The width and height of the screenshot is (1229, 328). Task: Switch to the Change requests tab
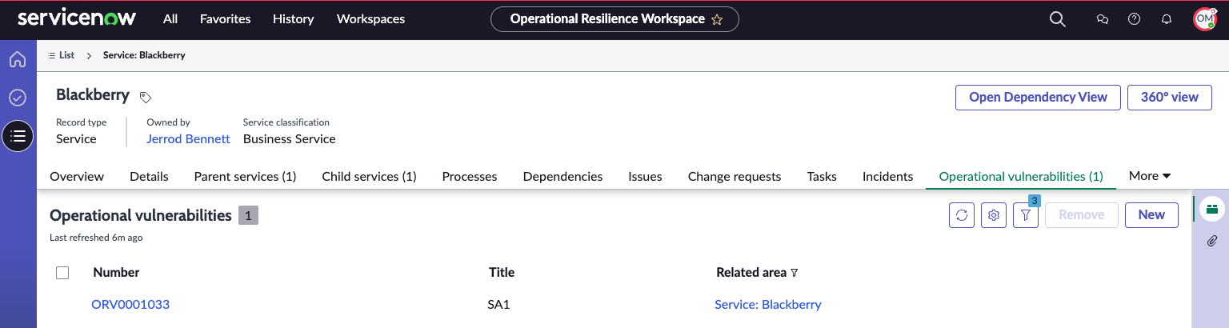(x=735, y=177)
